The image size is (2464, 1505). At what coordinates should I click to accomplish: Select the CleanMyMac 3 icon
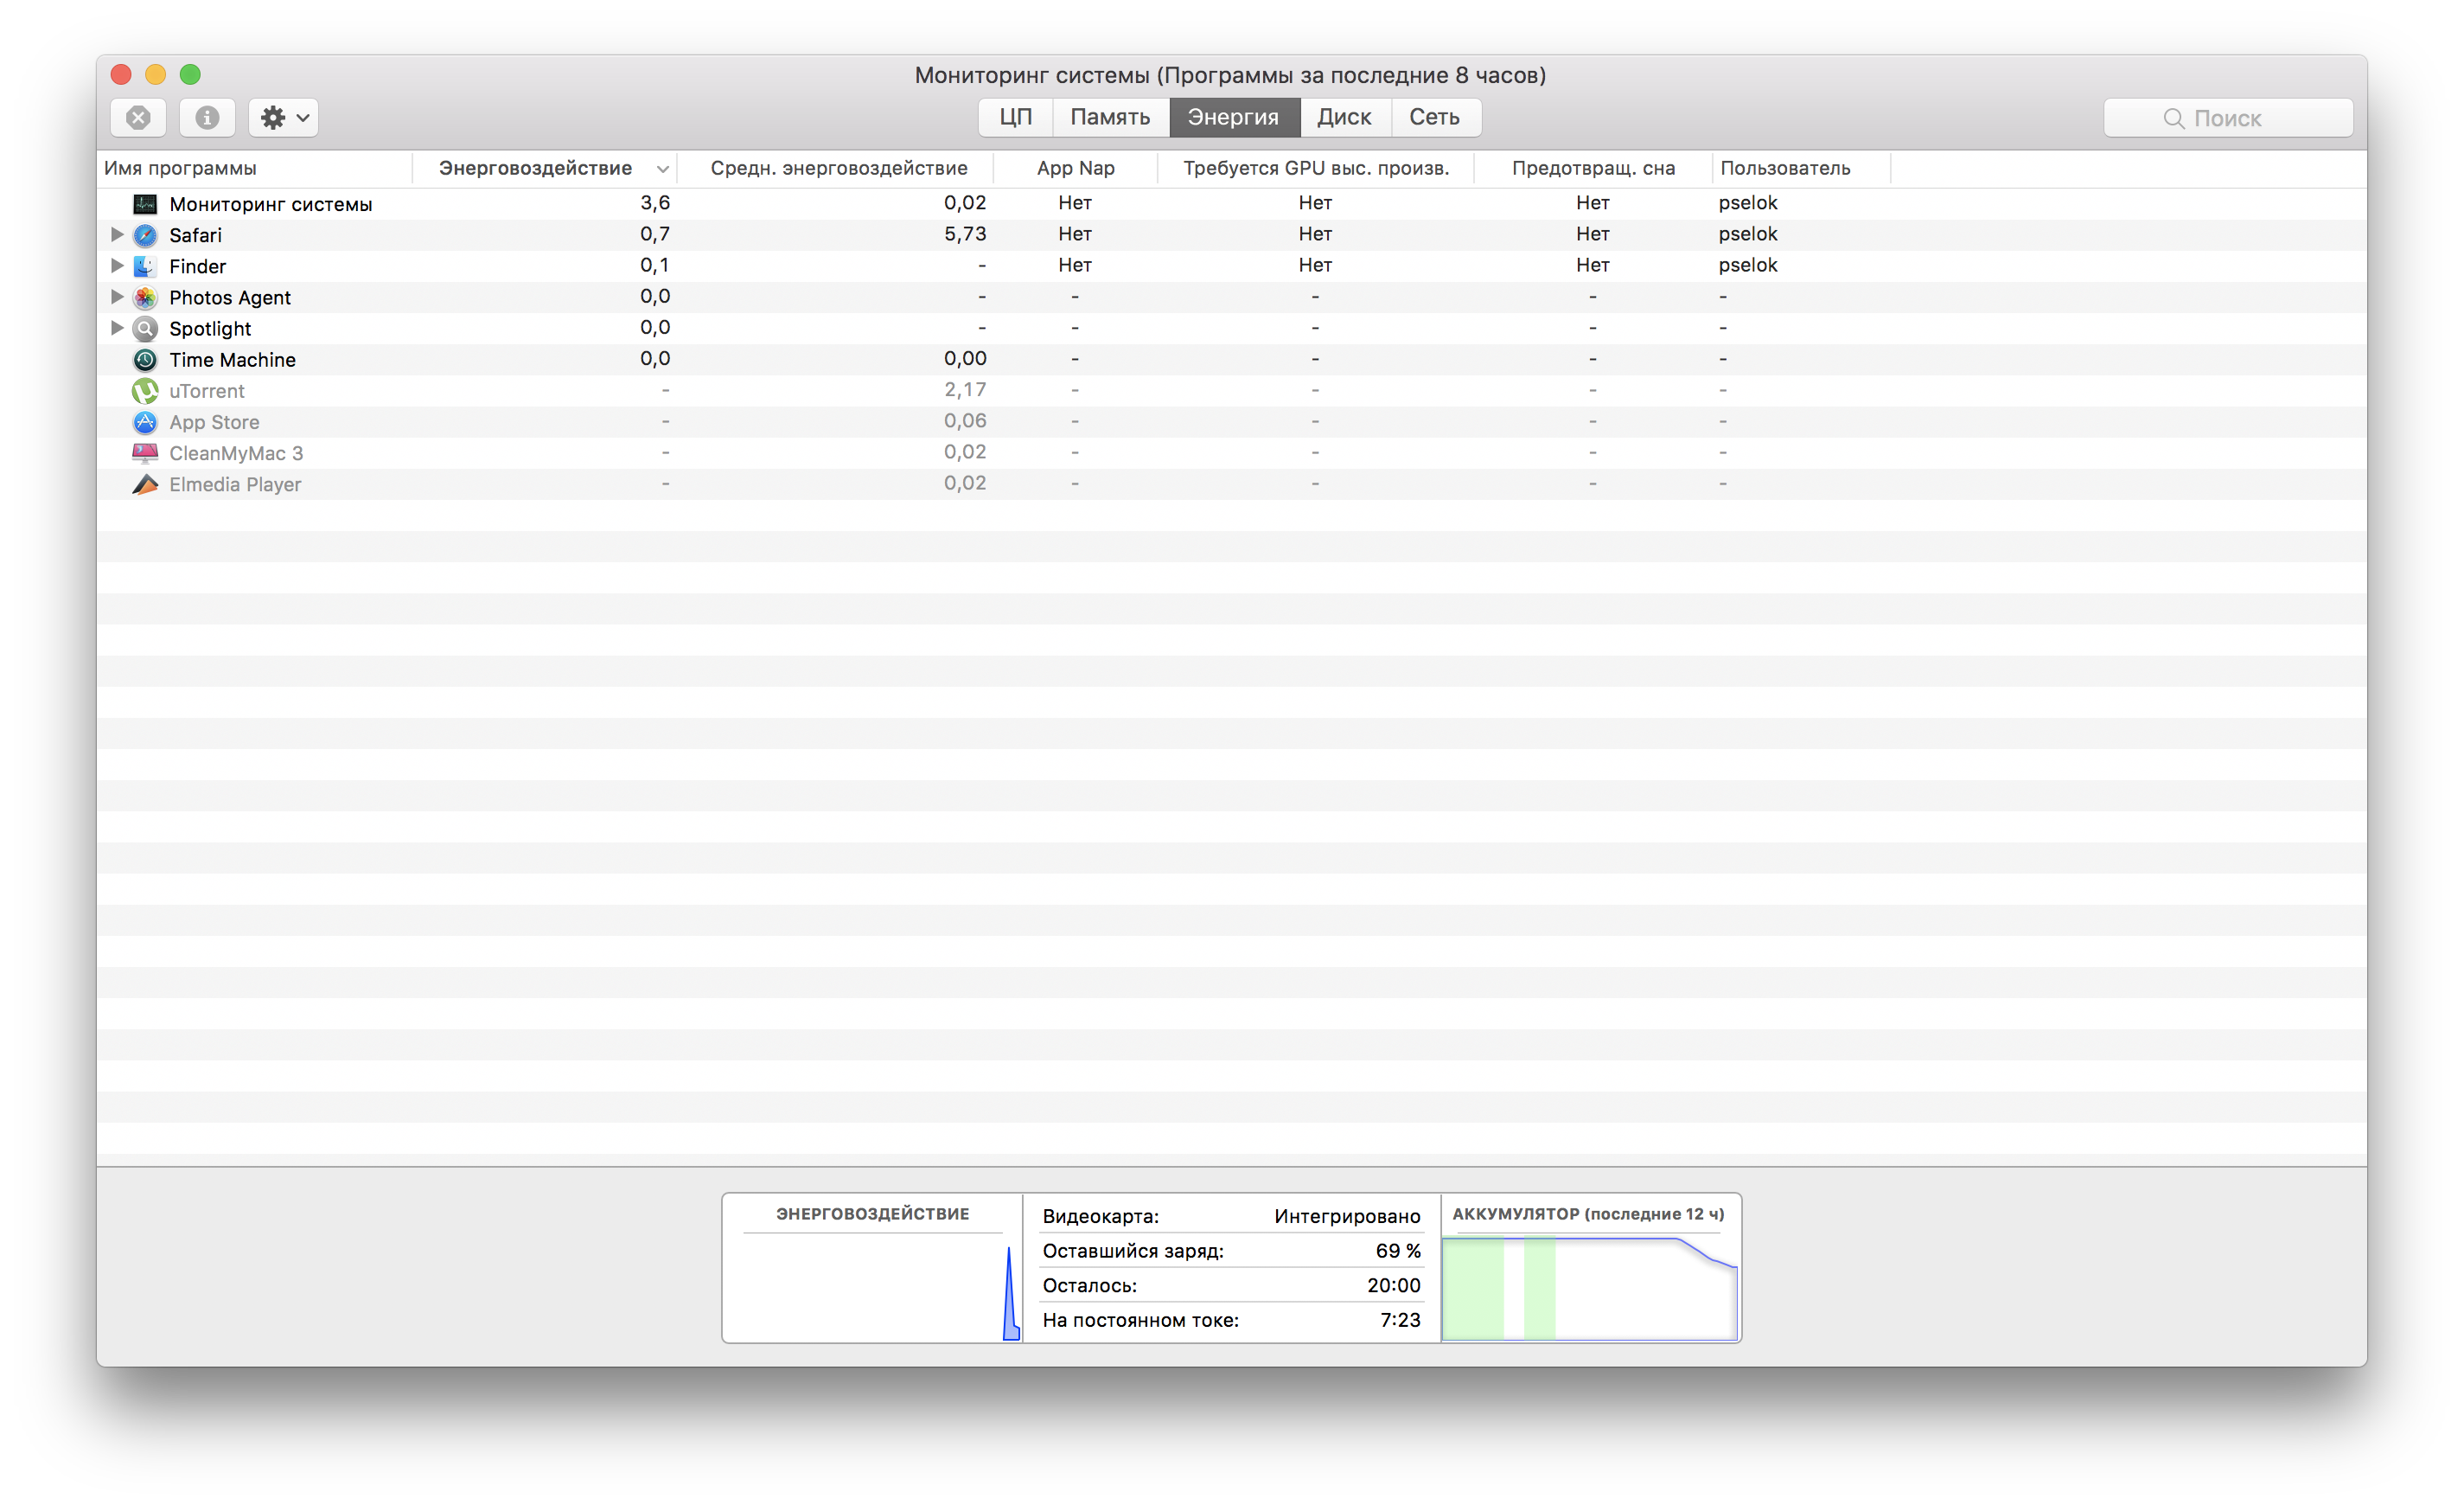145,453
